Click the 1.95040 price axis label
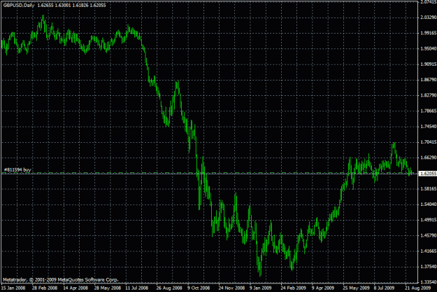Viewport: 437px width, 292px height. pos(429,48)
